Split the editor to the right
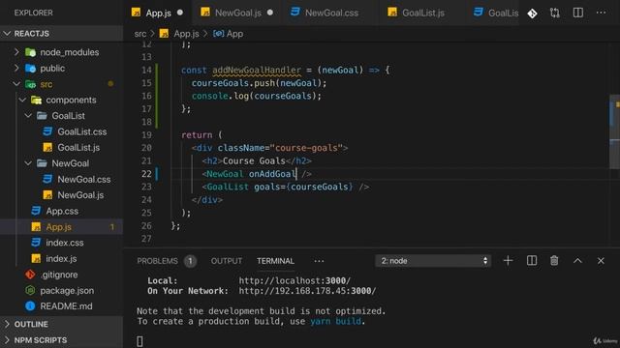This screenshot has width=620, height=348. 578,13
